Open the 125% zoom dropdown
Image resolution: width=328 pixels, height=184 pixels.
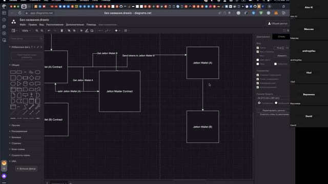[26, 31]
